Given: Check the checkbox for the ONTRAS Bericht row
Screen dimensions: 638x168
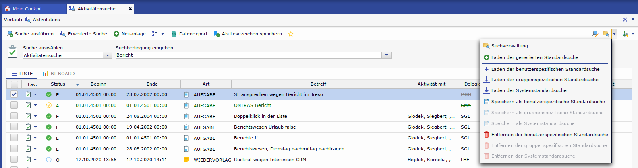Looking at the screenshot, I should click(x=14, y=105).
